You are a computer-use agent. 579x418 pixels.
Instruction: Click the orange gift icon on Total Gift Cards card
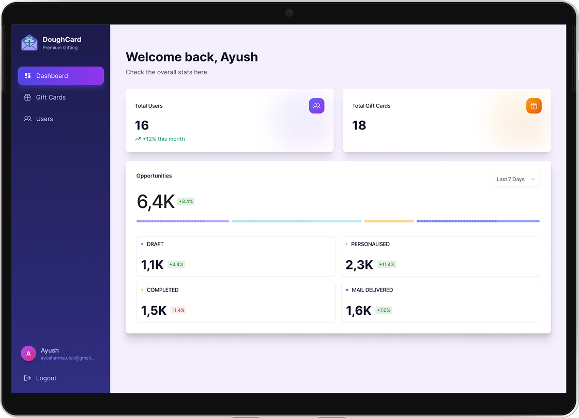534,105
